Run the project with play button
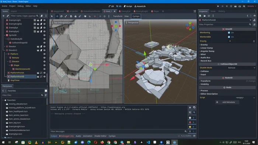Image resolution: width=258 pixels, height=145 pixels. click(218, 6)
